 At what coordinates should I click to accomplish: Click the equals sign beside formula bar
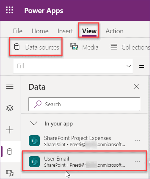pyautogui.click(x=142, y=67)
